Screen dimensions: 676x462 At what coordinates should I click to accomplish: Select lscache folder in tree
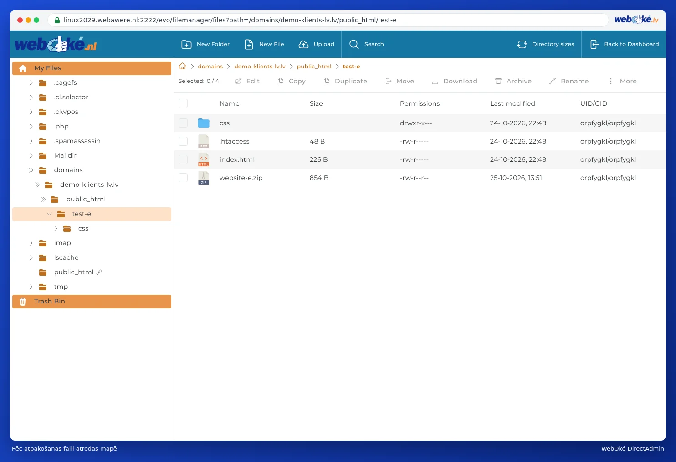67,257
